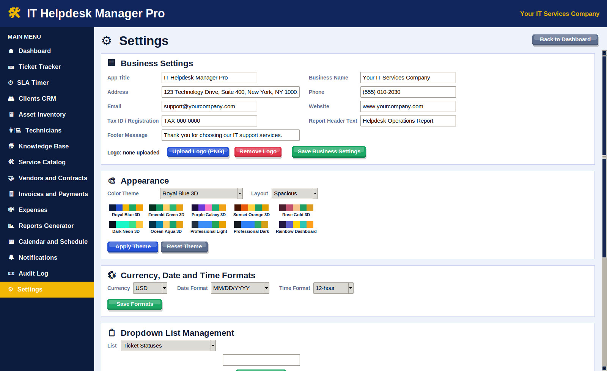The height and width of the screenshot is (371, 607).
Task: Click Upload Logo (PNG) button
Action: pyautogui.click(x=198, y=152)
